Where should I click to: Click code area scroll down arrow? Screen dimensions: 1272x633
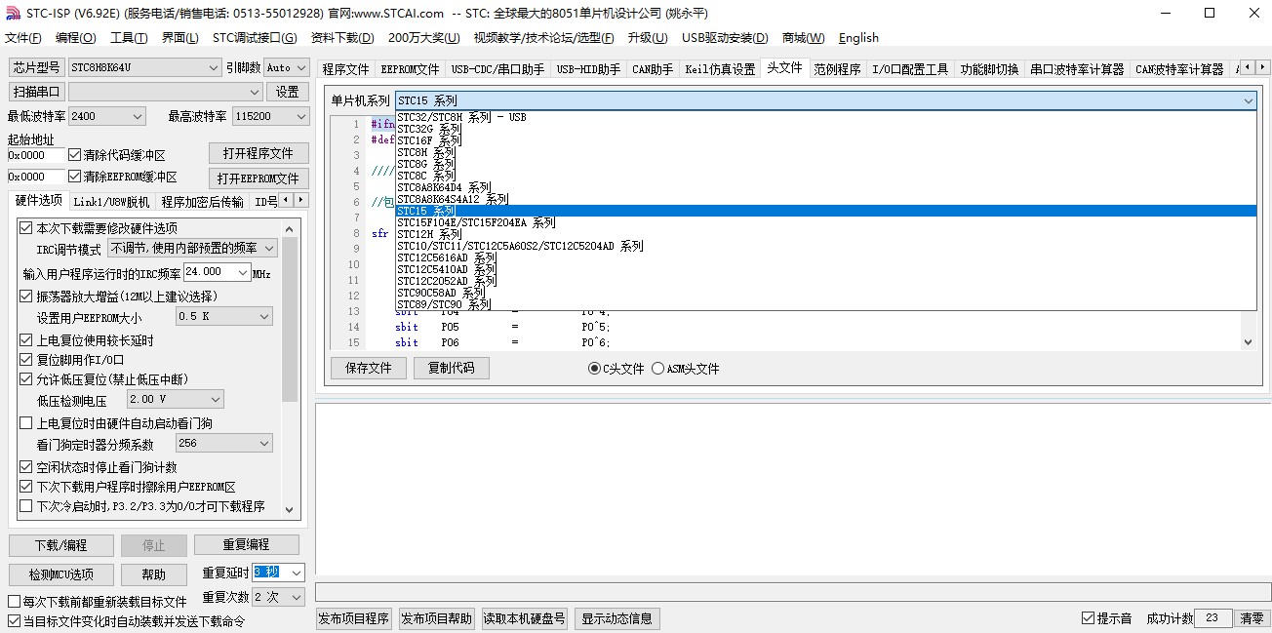(x=1249, y=342)
